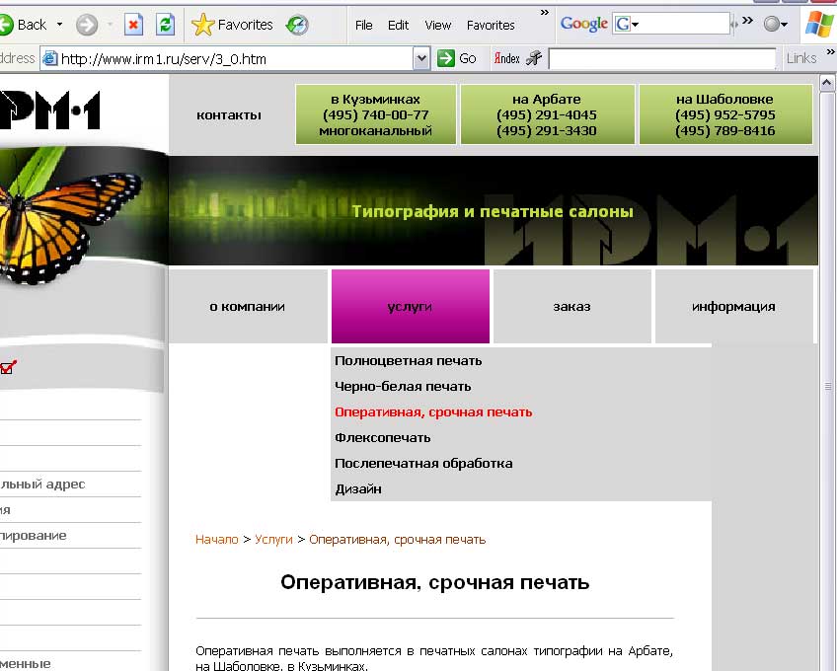The height and width of the screenshot is (671, 837).
Task: Click «Начало» breadcrumb link
Action: pyautogui.click(x=216, y=540)
